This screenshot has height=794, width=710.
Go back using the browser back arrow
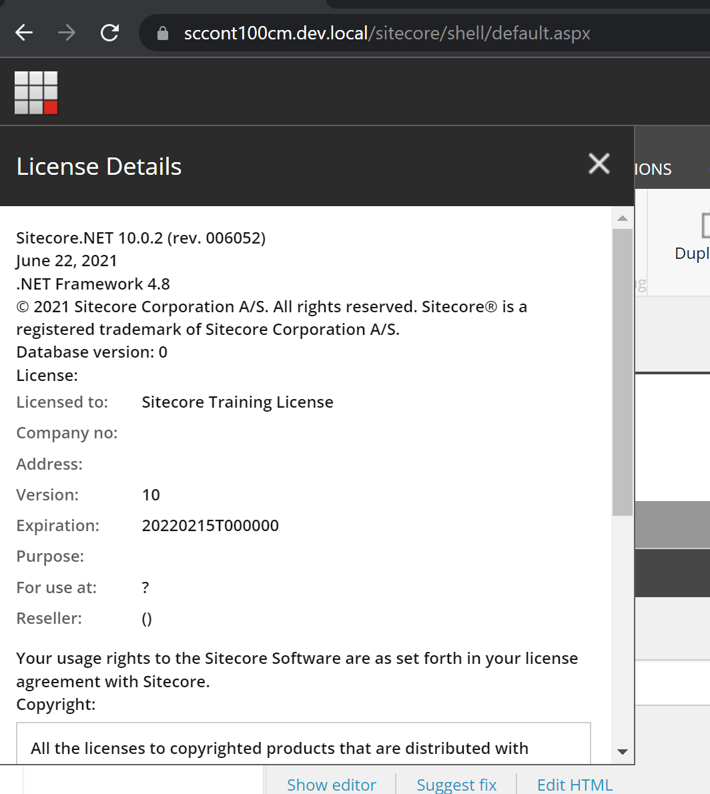[x=24, y=33]
